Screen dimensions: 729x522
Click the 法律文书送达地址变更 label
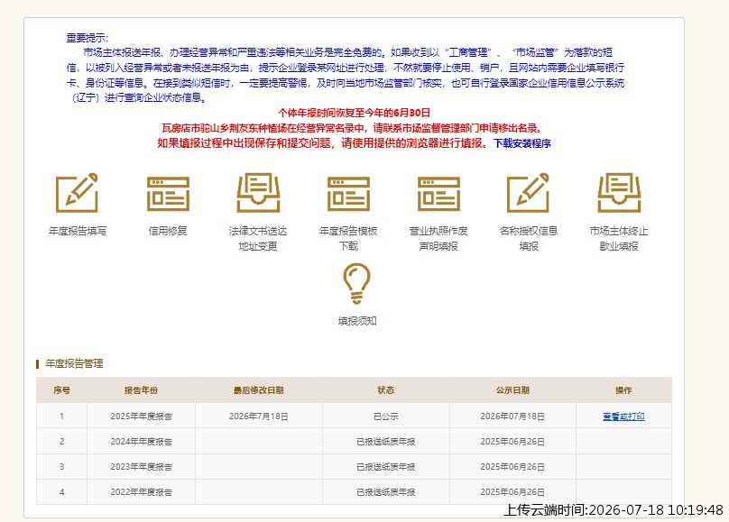258,238
